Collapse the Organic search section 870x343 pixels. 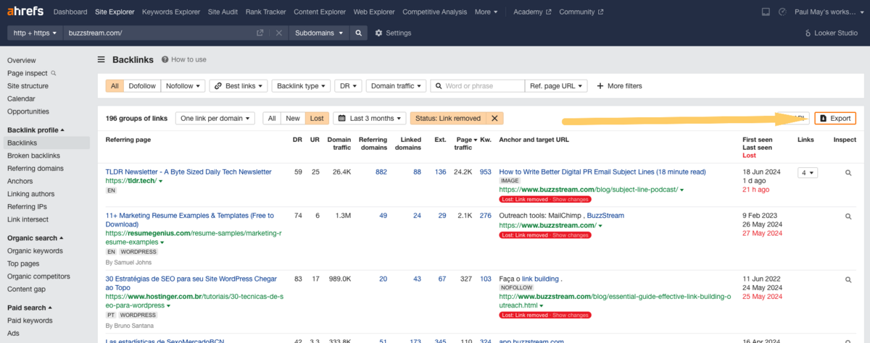[x=36, y=238]
